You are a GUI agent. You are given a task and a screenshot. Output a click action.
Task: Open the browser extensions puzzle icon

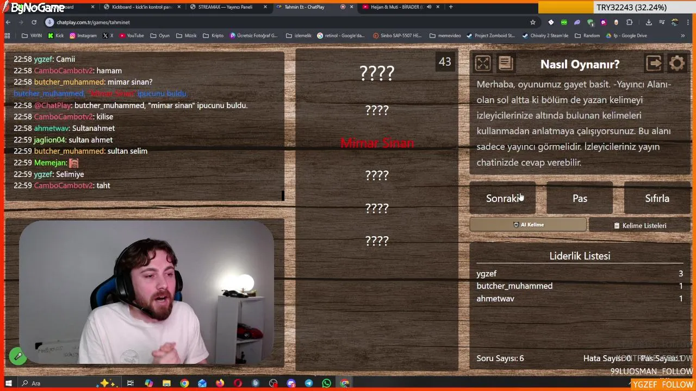[x=629, y=22]
